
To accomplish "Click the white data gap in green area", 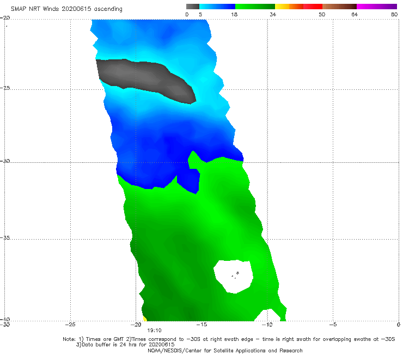I will (233, 276).
